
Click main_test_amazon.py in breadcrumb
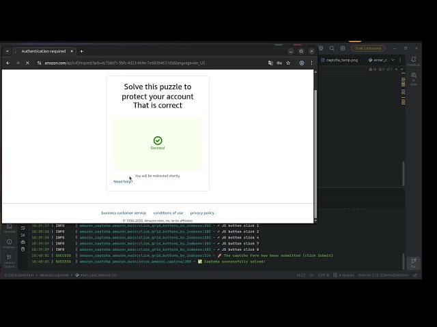click(96, 275)
